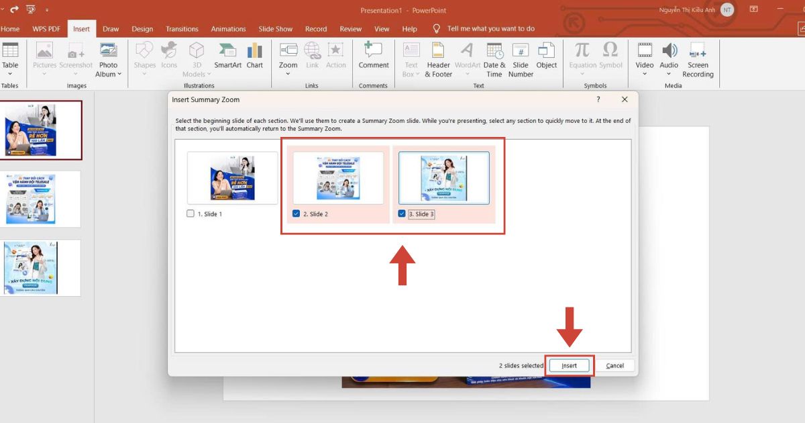Image resolution: width=805 pixels, height=423 pixels.
Task: Open the Help tab
Action: point(410,29)
